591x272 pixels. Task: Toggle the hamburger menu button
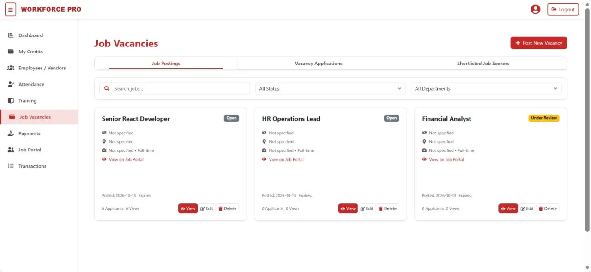(x=11, y=9)
